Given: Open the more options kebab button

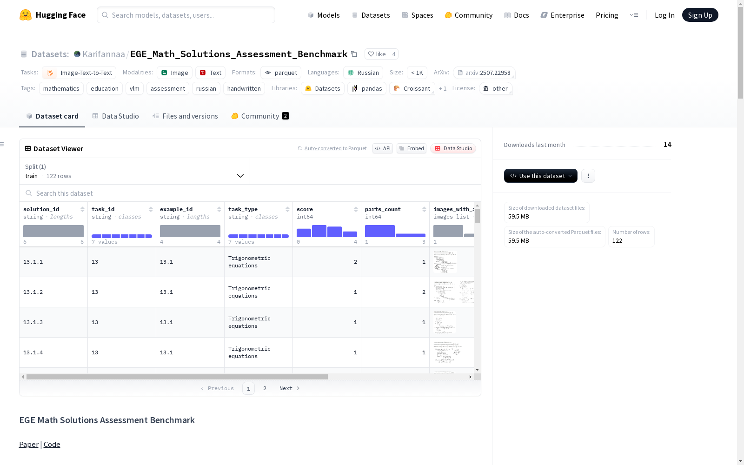Looking at the screenshot, I should point(588,176).
